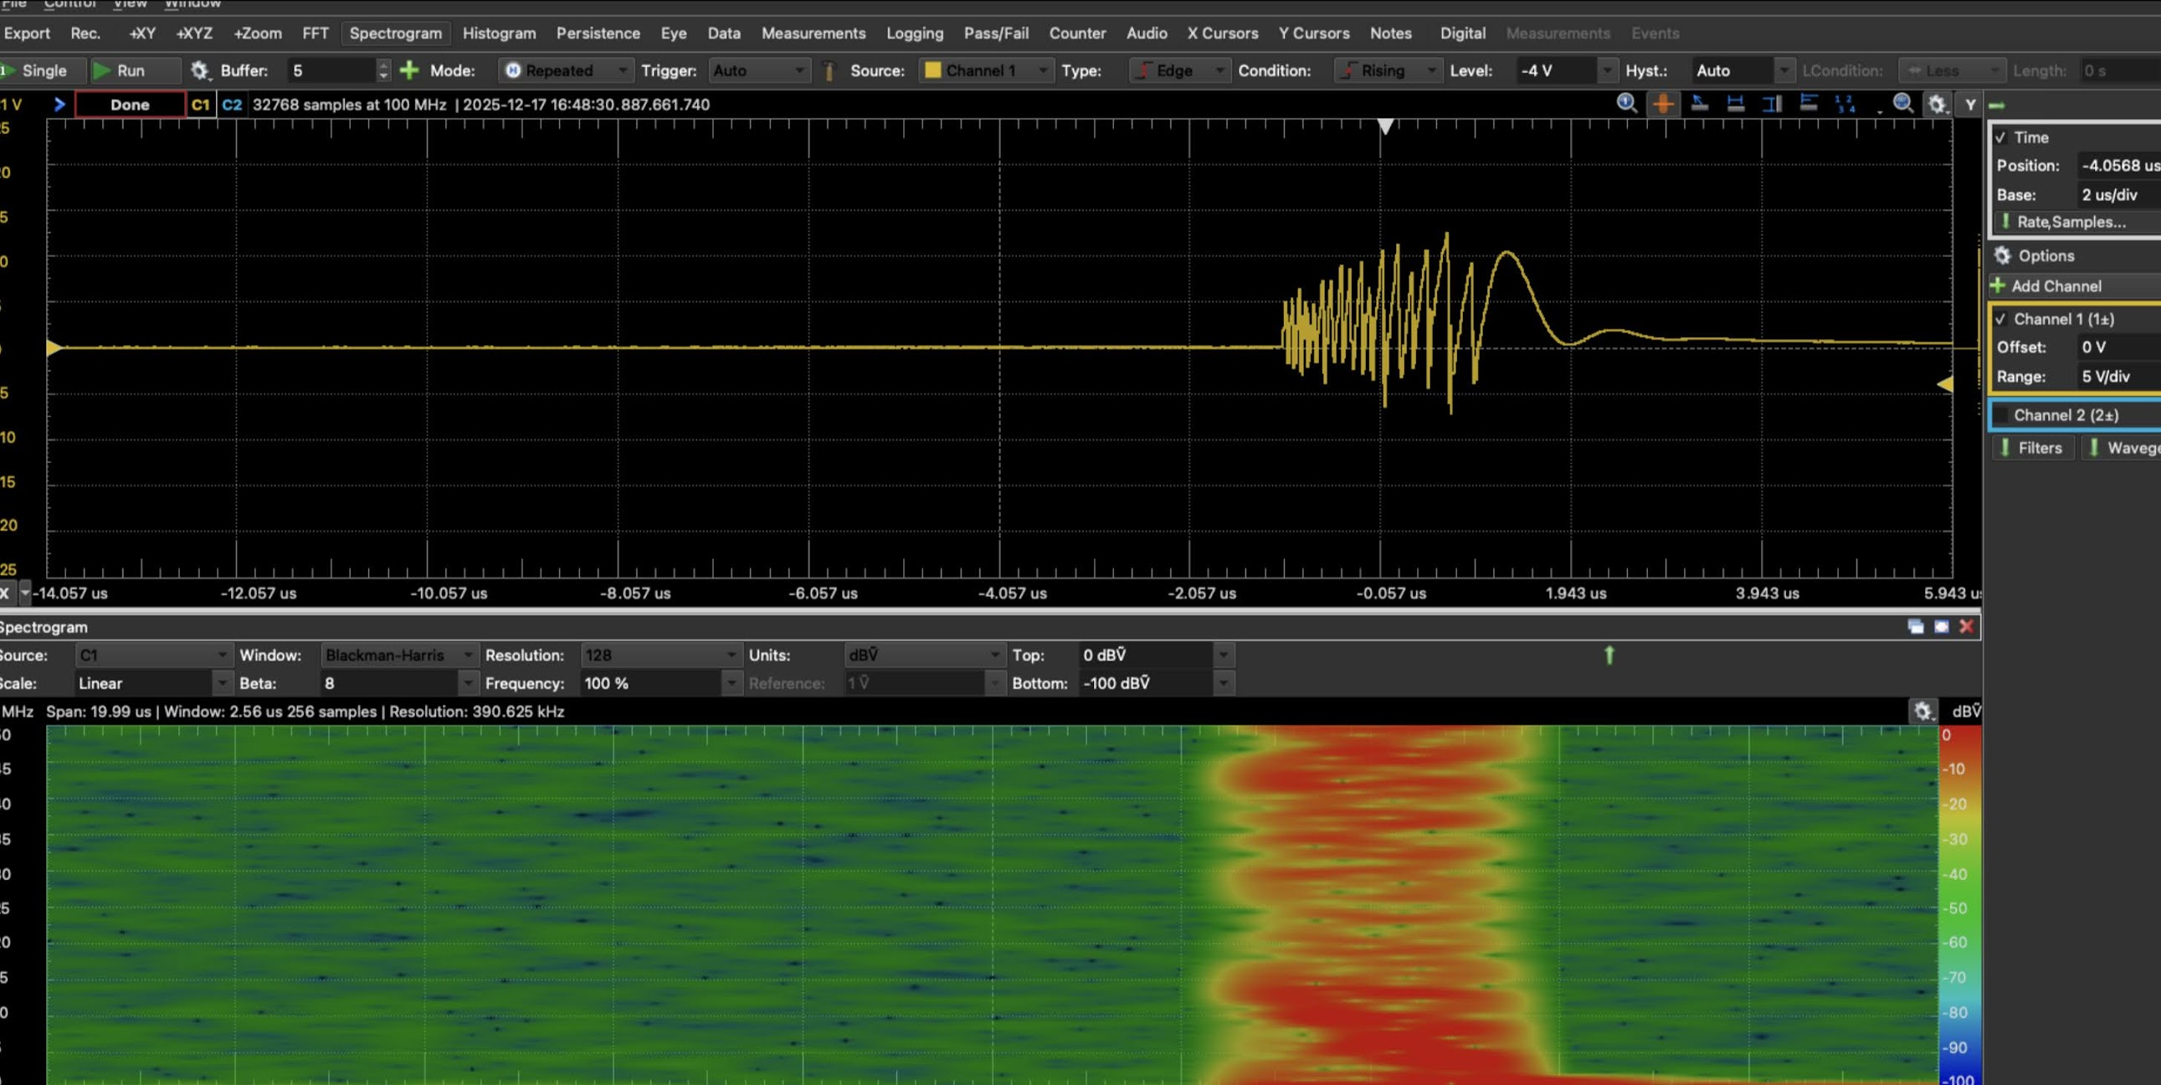
Task: Click the zoom 1:1 magnifier icon
Action: 1627,103
